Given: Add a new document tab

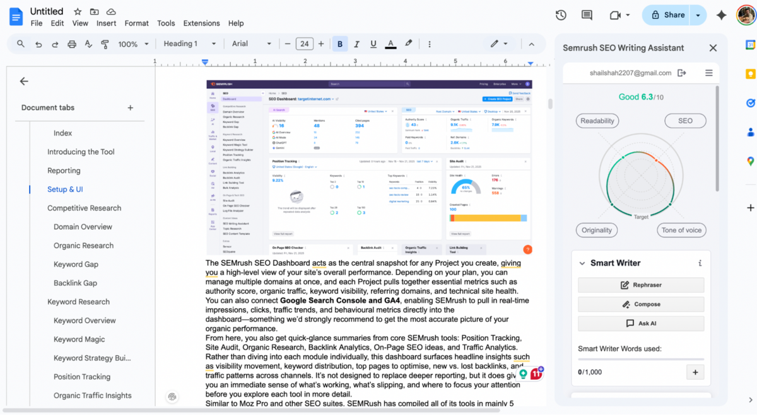Looking at the screenshot, I should pyautogui.click(x=131, y=108).
